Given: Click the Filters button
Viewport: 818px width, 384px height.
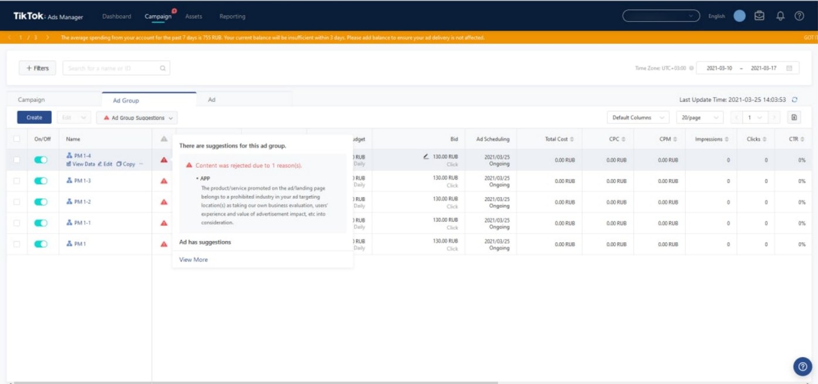Looking at the screenshot, I should click(x=38, y=68).
